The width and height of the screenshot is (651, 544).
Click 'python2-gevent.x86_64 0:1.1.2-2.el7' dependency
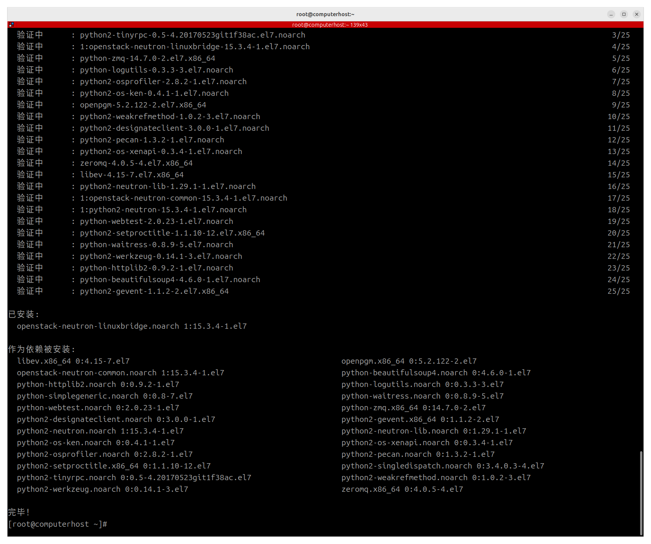[420, 419]
